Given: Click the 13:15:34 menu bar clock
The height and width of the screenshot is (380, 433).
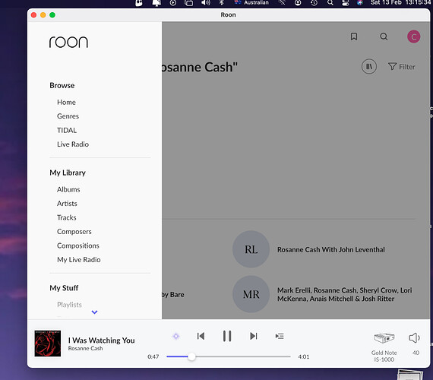Looking at the screenshot, I should [x=418, y=3].
